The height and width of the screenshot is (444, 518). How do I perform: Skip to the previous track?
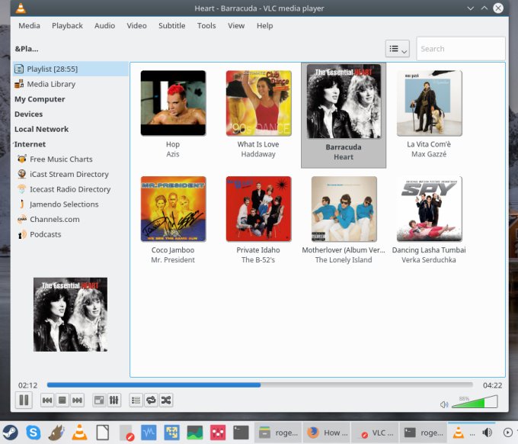(47, 400)
